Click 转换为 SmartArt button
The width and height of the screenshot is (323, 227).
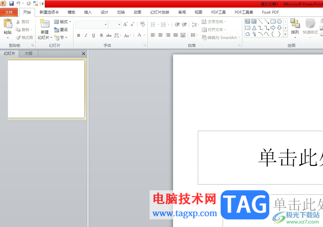221,38
